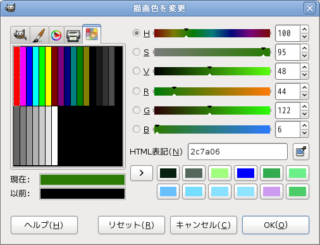Open help with ヘルプ(H) button

coord(44,225)
